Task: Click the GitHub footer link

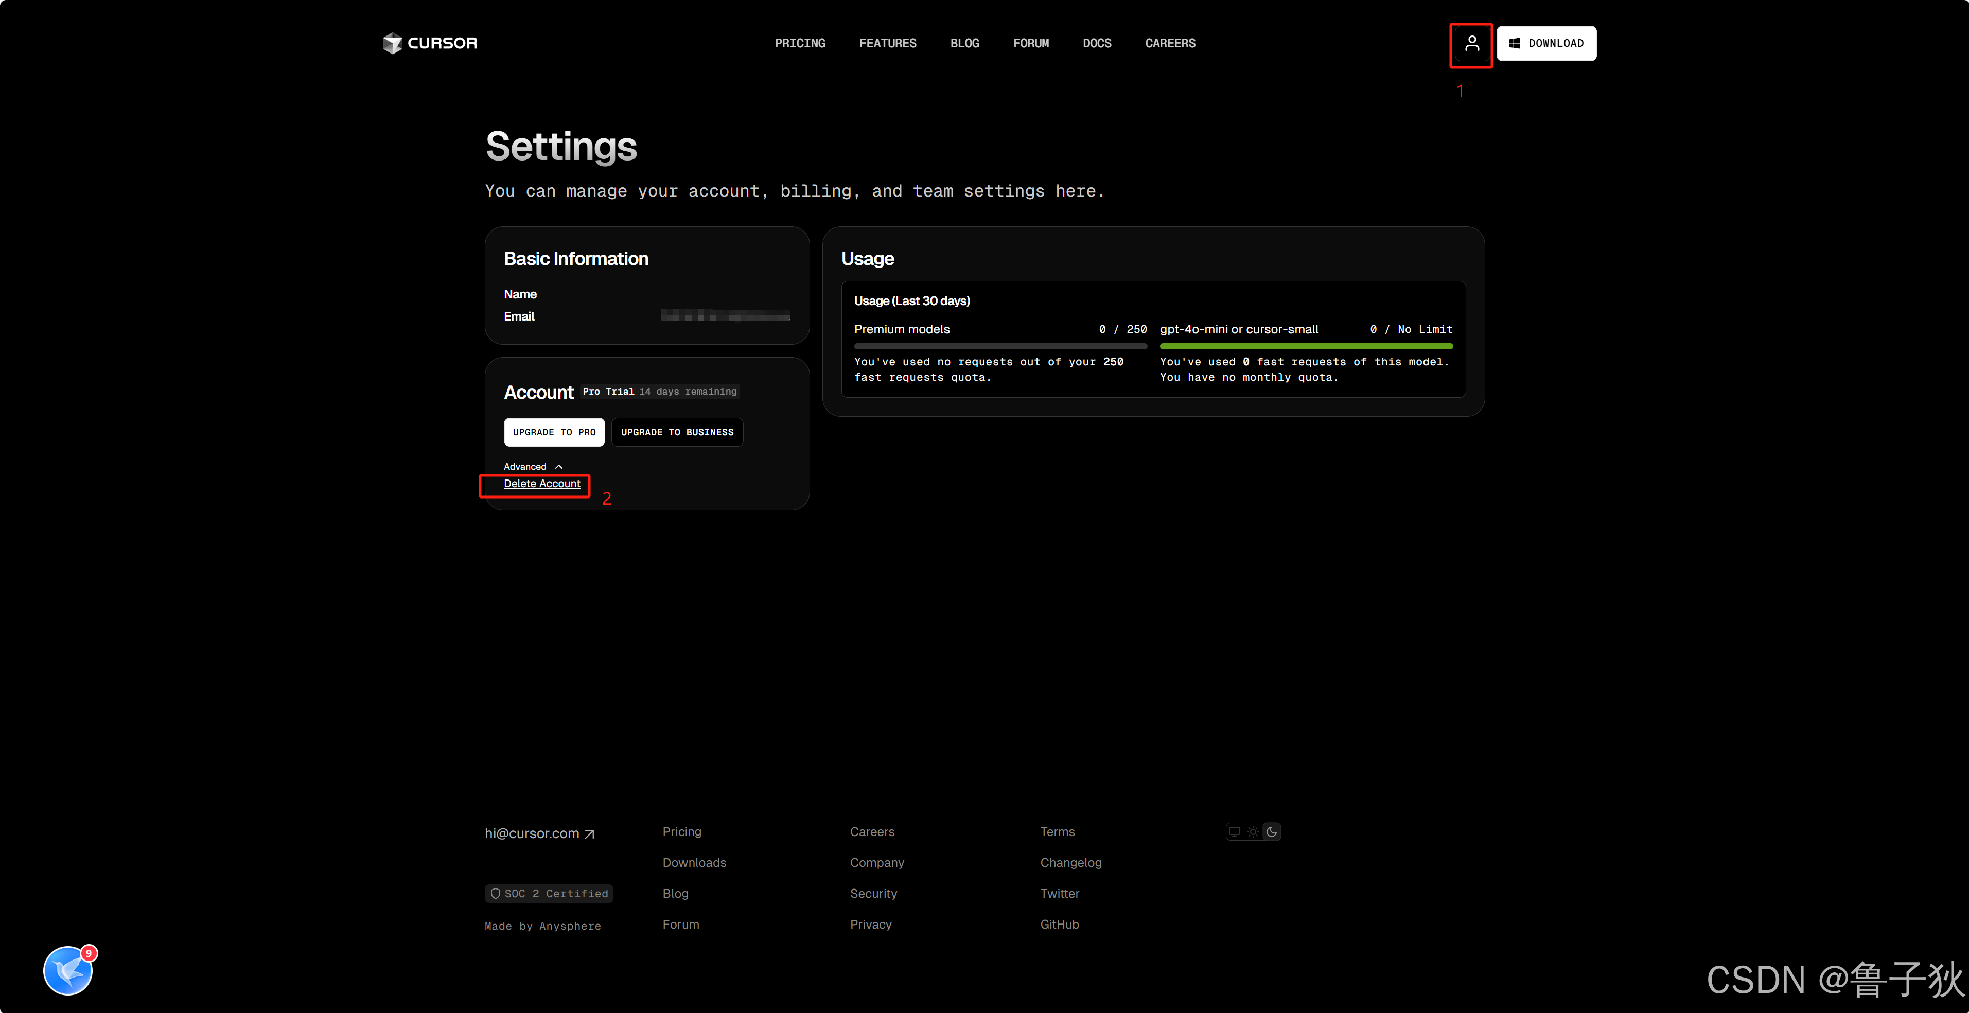Action: pos(1059,925)
